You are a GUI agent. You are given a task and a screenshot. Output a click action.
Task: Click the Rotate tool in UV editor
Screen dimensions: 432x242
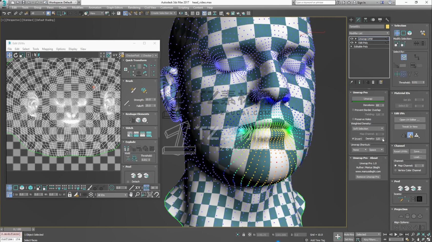pos(16,55)
